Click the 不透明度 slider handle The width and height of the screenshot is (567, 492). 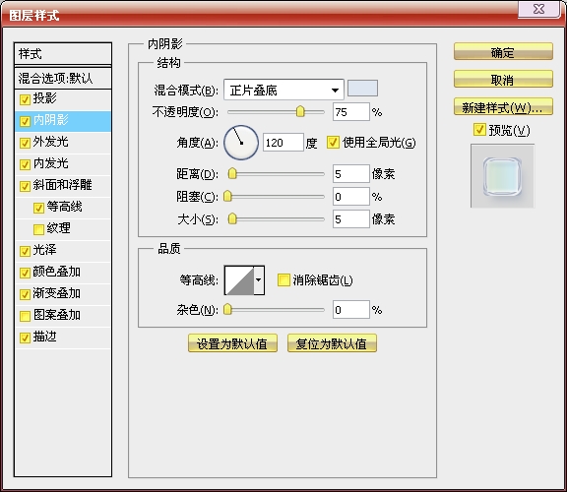point(300,112)
